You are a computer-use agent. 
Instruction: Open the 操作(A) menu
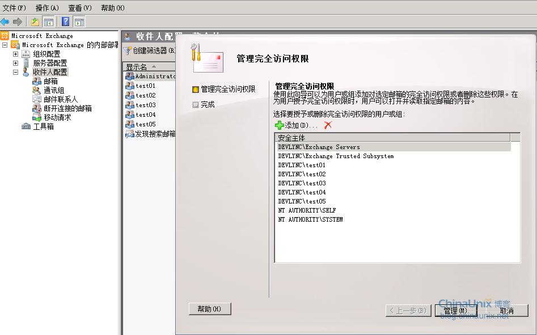pyautogui.click(x=47, y=8)
